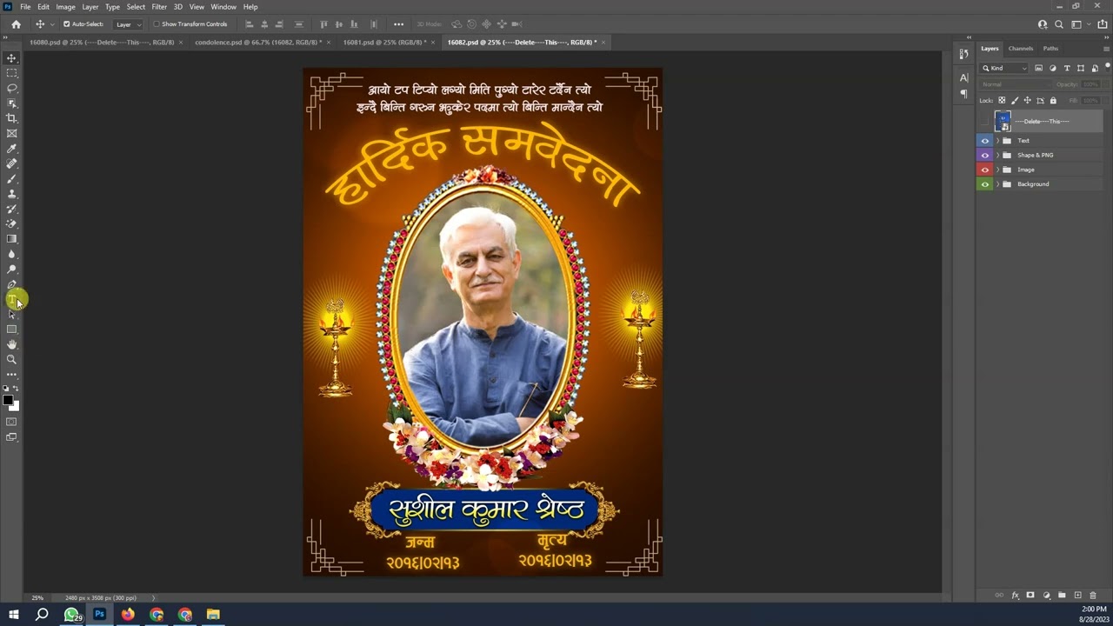
Task: Expand the Image group
Action: point(997,170)
